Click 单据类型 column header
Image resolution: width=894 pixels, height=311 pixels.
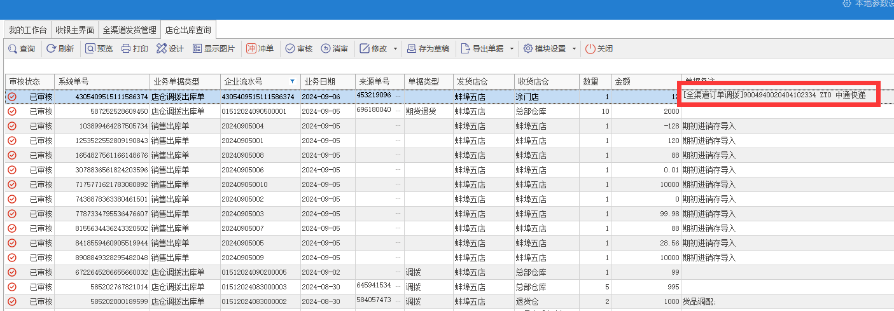[x=429, y=82]
